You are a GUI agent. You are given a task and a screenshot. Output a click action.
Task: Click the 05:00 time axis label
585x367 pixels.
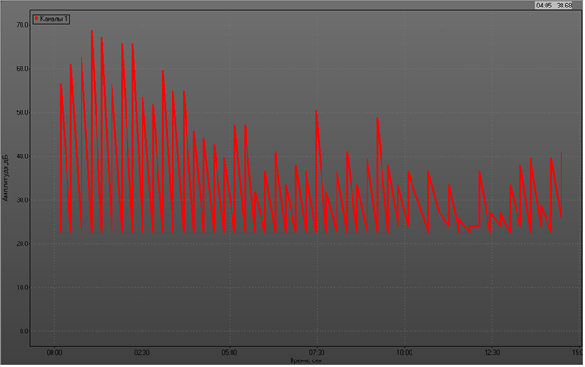[x=229, y=352]
